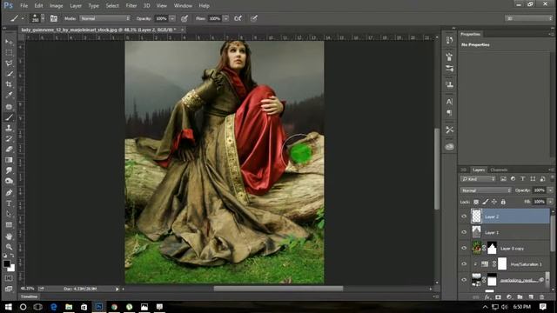Screen dimensions: 557x313
Task: Select the Dodge tool
Action: pyautogui.click(x=9, y=182)
